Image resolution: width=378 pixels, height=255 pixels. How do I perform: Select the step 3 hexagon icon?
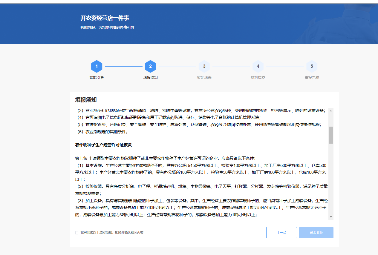[x=204, y=66]
